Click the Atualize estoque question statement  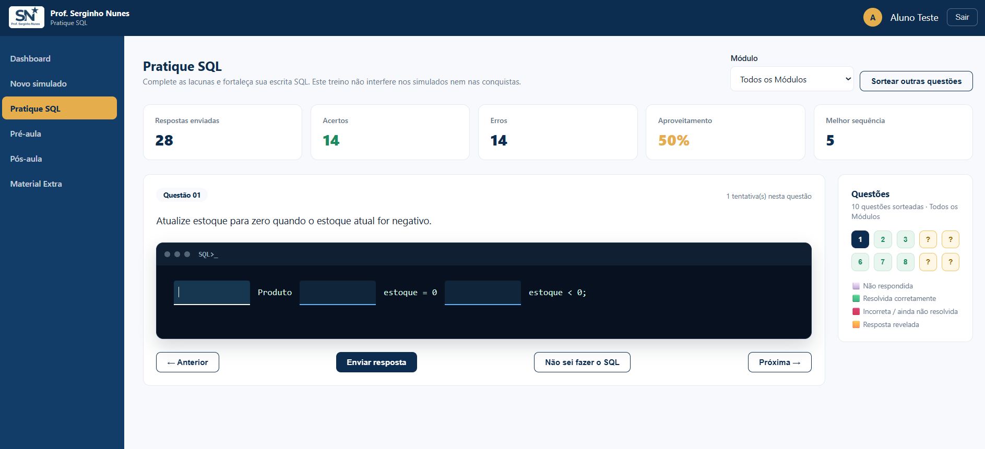coord(294,221)
